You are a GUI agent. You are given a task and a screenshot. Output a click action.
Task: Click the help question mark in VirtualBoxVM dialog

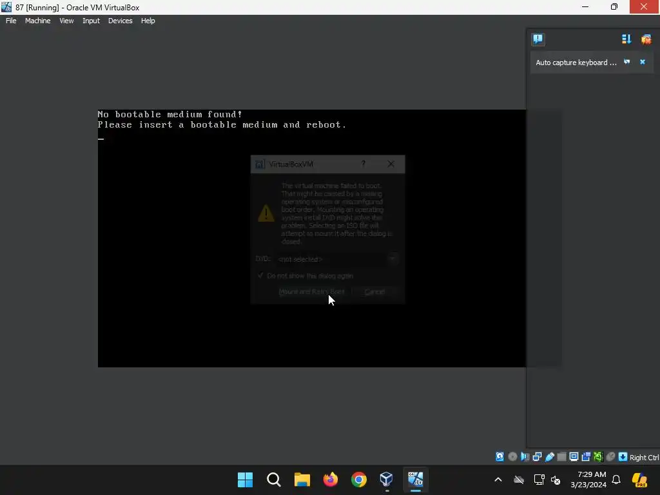pyautogui.click(x=364, y=164)
